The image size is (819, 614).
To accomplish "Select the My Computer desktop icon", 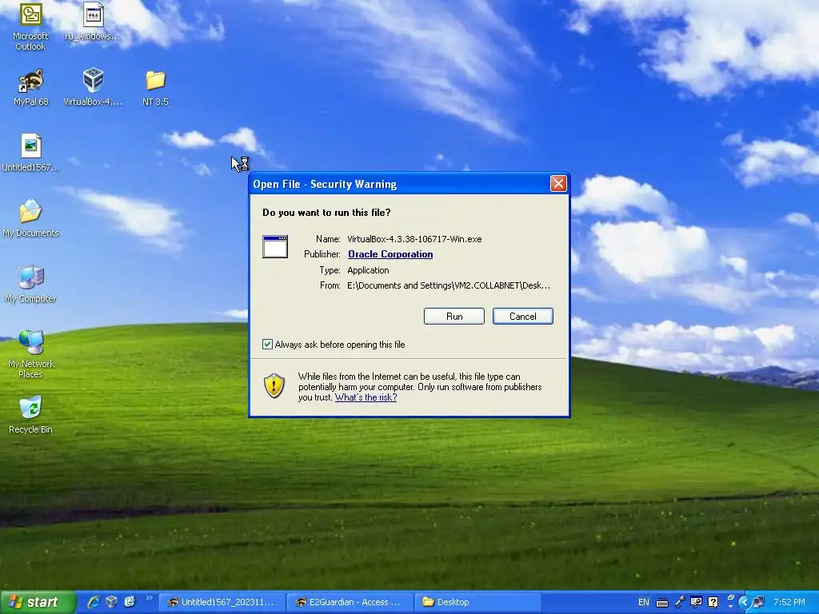I will coord(31,284).
